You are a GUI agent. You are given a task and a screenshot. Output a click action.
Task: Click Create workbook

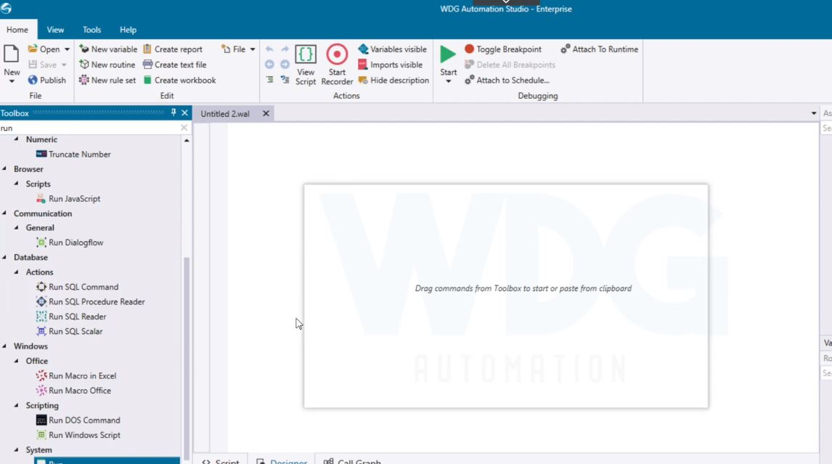pos(179,80)
